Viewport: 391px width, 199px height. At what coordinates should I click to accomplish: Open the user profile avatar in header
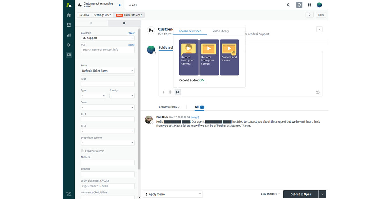click(319, 5)
